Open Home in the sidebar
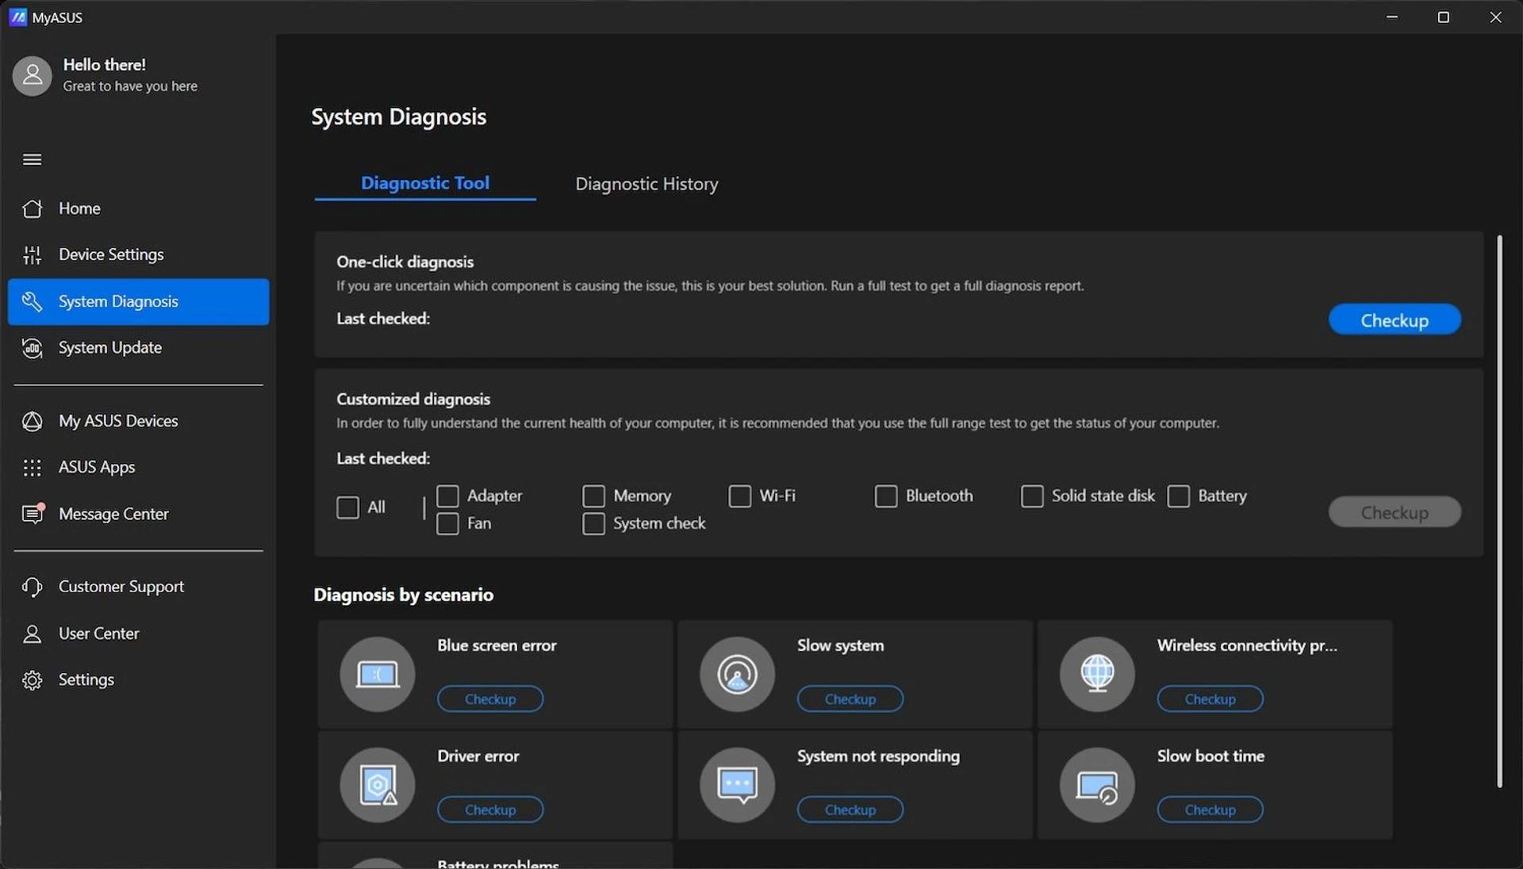This screenshot has width=1523, height=869. click(139, 209)
